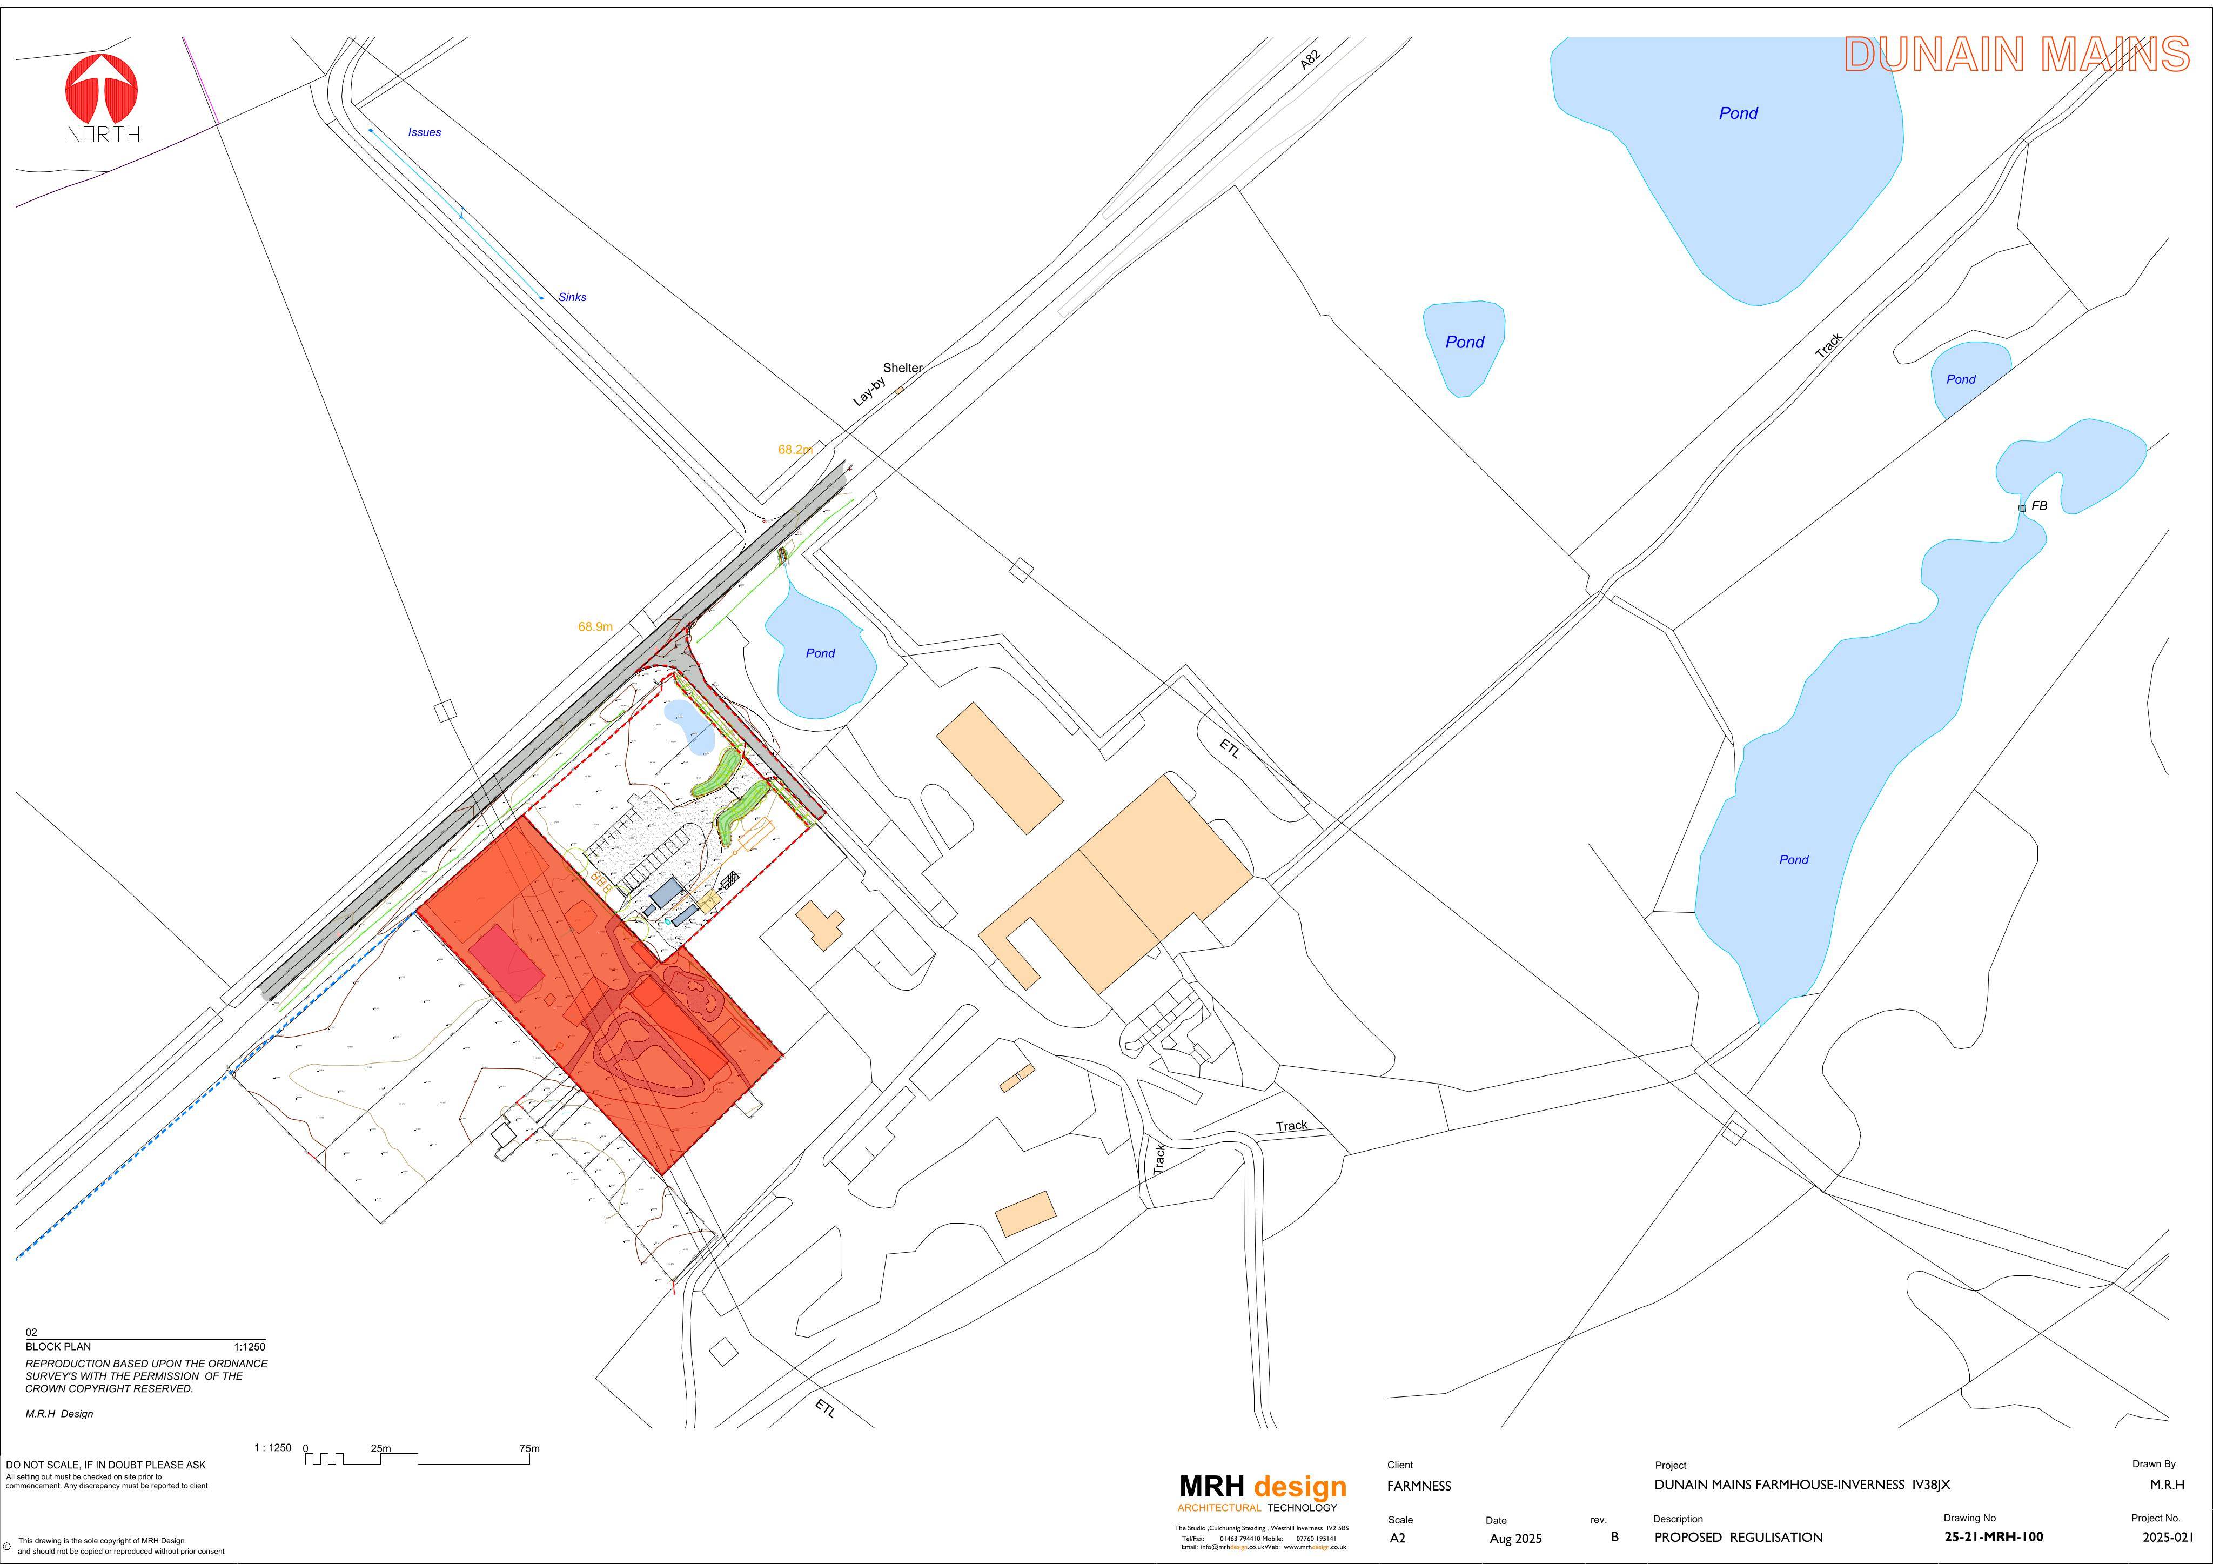Click the 'BLOCK PLAN' title
The image size is (2213, 1564).
59,1346
